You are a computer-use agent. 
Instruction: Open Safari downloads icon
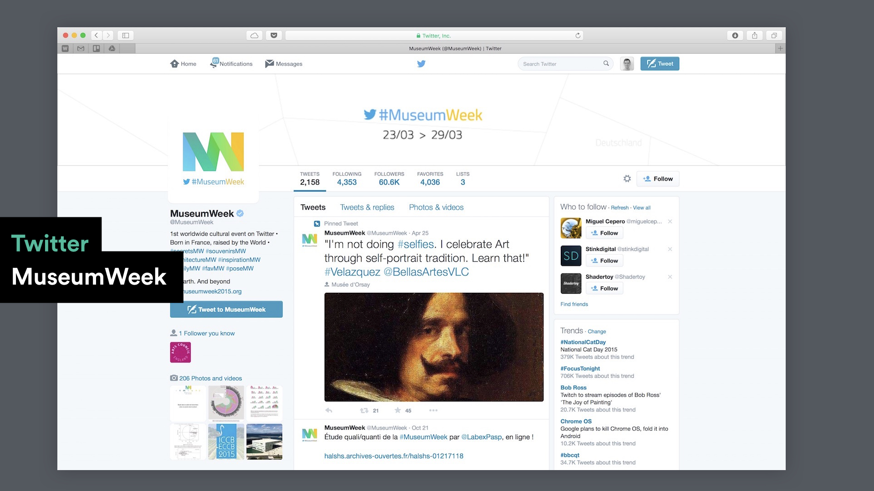point(735,35)
